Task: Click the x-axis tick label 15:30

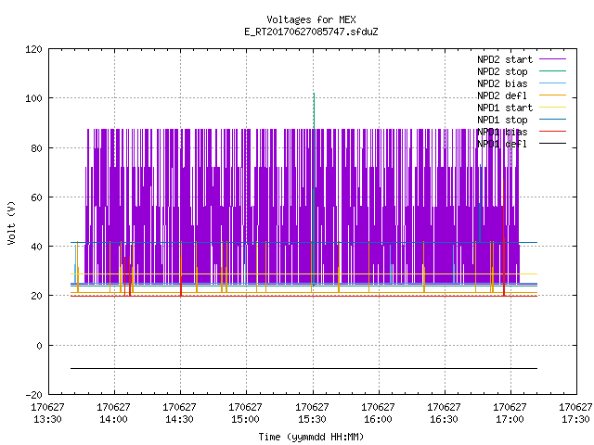Action: (312, 419)
